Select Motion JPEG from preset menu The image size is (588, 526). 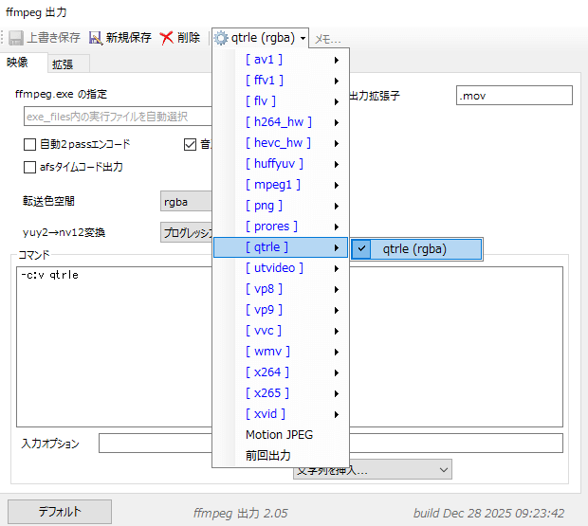coord(279,435)
